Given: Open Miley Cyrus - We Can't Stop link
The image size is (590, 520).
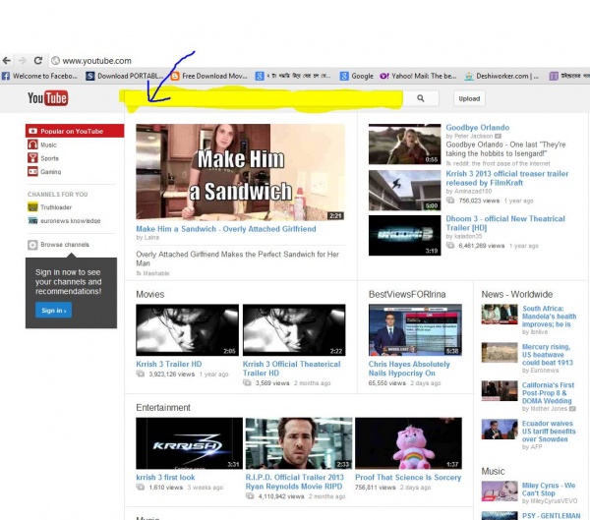Looking at the screenshot, I should (x=549, y=490).
